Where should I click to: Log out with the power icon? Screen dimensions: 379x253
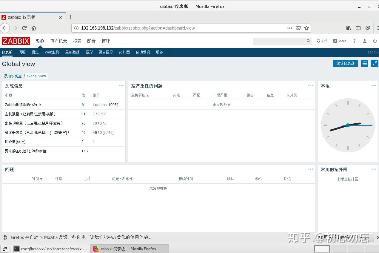(375, 41)
